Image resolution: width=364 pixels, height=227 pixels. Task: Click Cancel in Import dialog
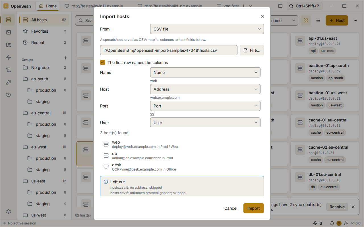(x=231, y=208)
